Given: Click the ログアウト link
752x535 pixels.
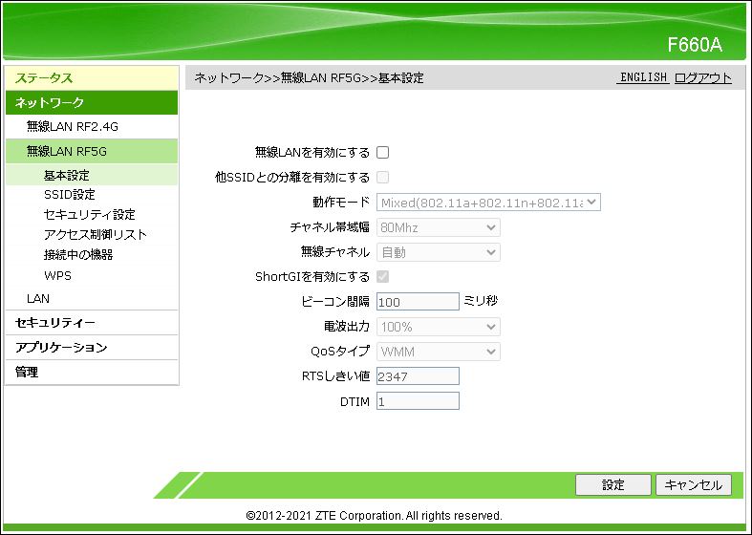Looking at the screenshot, I should (703, 77).
